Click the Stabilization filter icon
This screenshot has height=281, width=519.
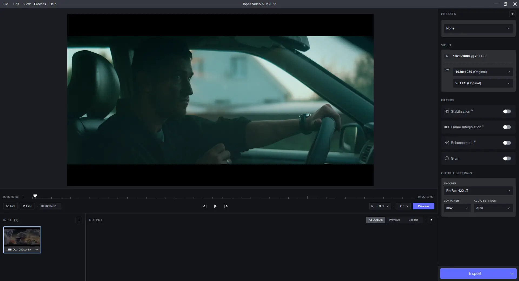coord(447,112)
